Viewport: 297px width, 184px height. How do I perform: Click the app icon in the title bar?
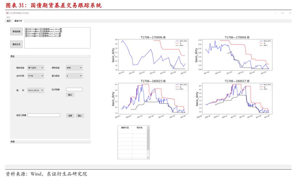coord(7,13)
